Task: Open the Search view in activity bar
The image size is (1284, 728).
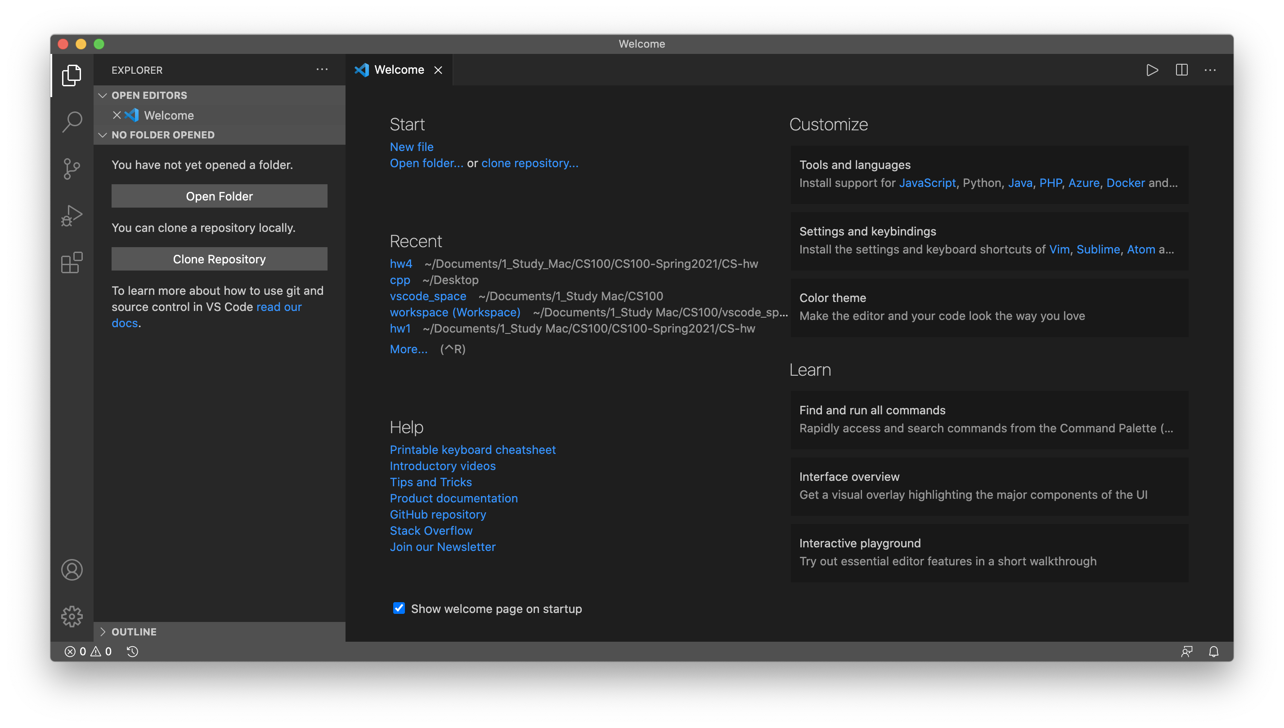Action: click(72, 121)
